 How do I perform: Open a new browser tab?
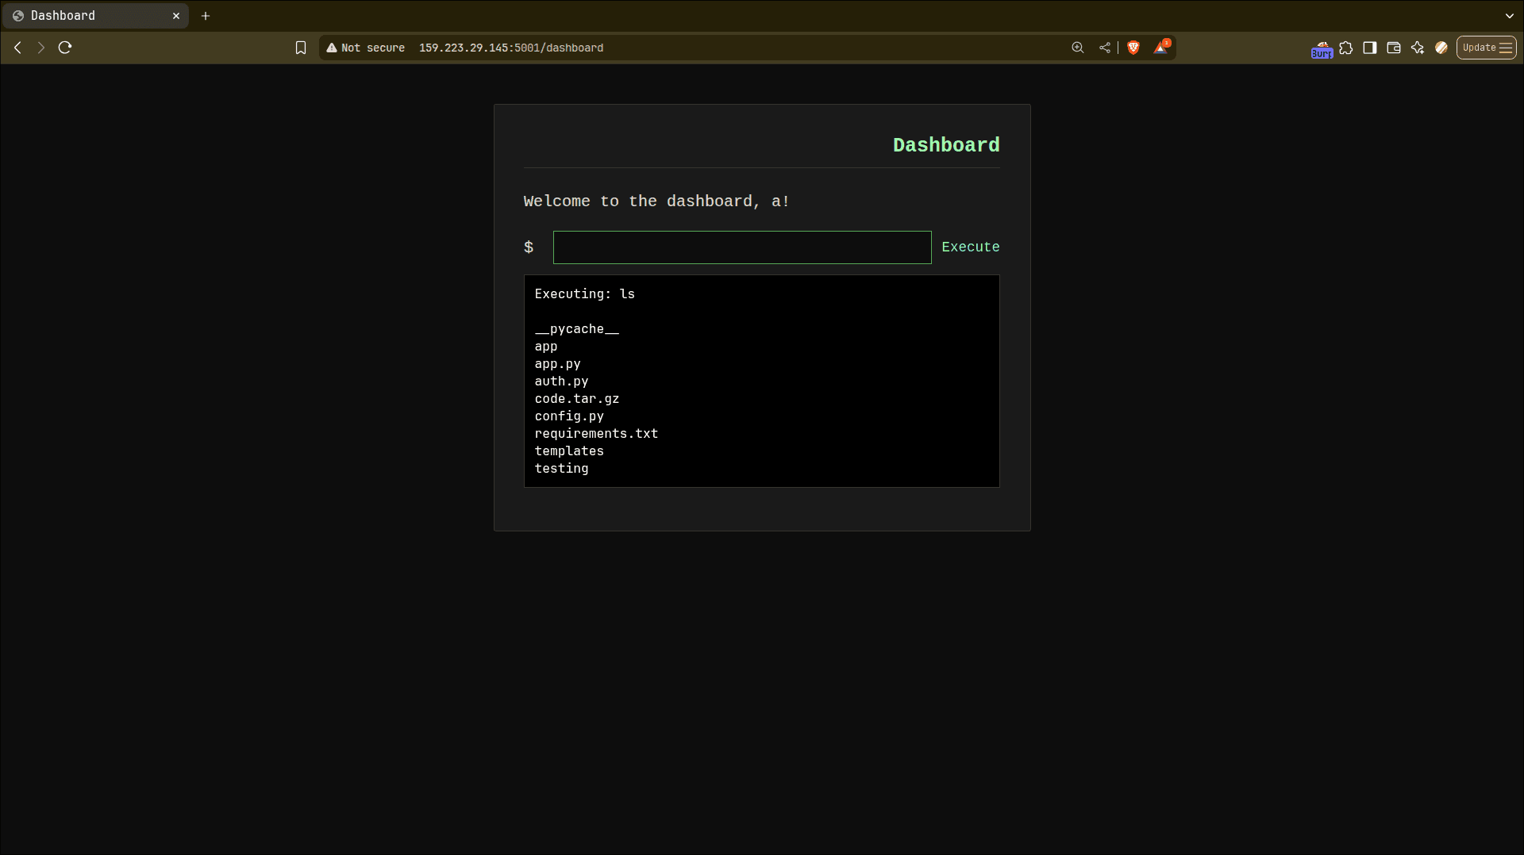[x=206, y=15]
